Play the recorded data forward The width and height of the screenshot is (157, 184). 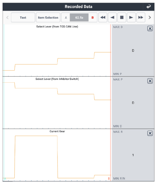click(131, 17)
